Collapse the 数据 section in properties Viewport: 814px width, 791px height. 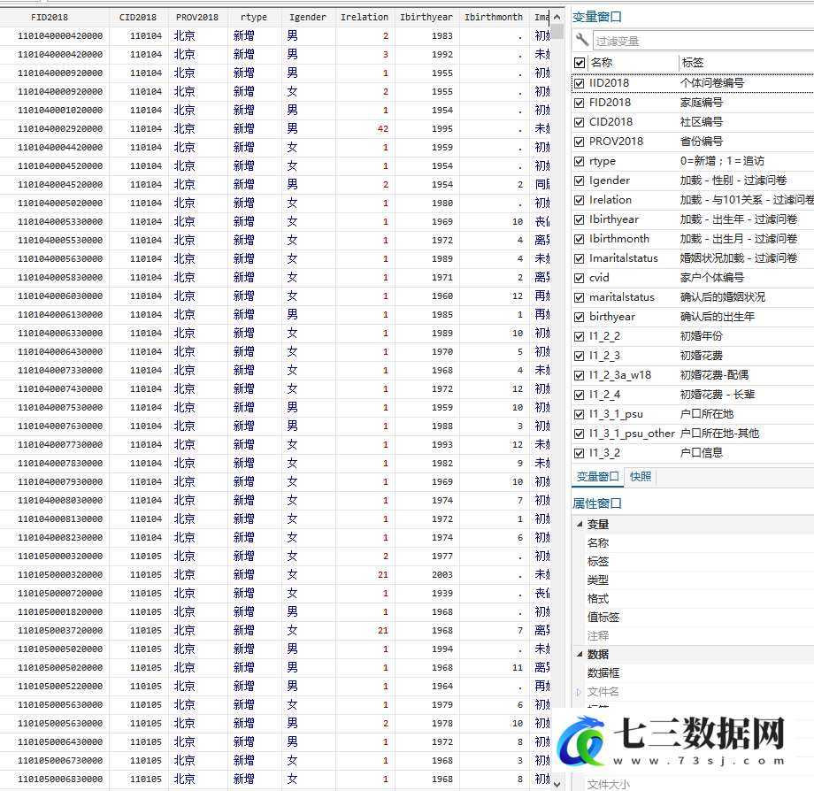coord(580,655)
